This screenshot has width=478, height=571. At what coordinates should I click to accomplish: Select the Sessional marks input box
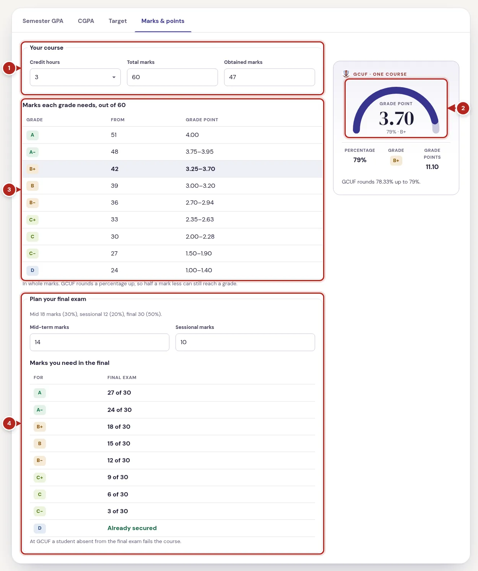pos(245,342)
